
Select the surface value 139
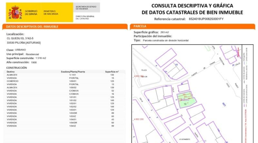click(x=112, y=88)
